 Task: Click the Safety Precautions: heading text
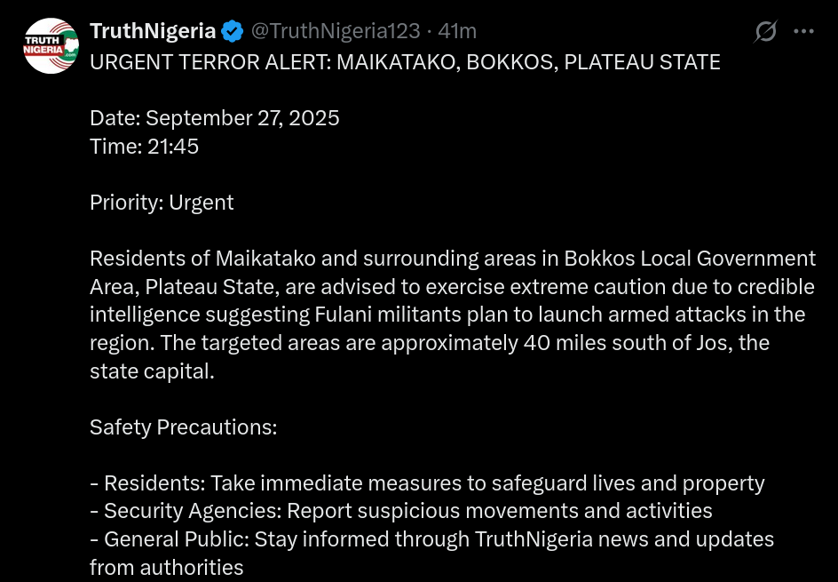(184, 427)
